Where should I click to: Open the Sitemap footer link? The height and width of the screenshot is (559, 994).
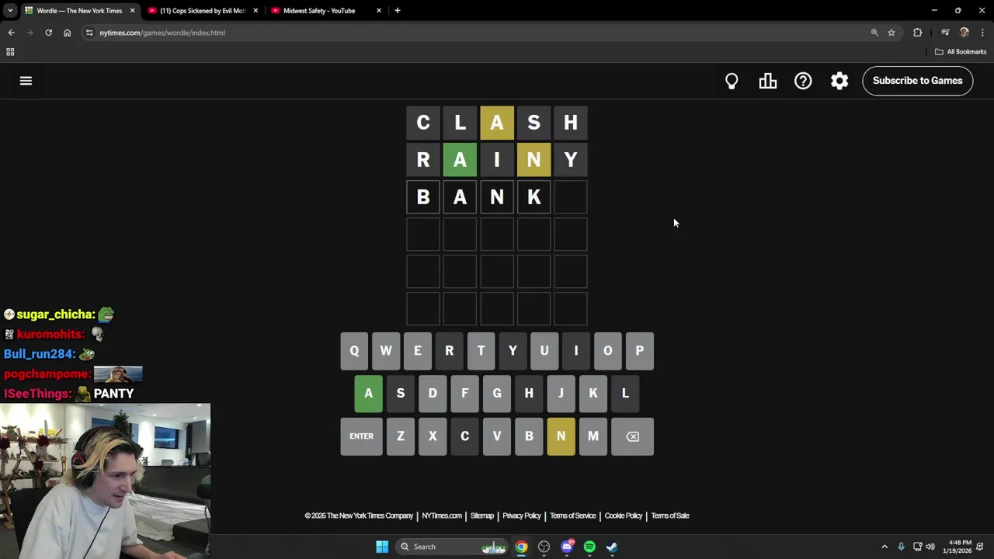pyautogui.click(x=482, y=516)
